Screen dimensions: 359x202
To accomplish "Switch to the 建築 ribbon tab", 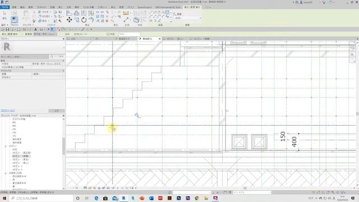I will [14, 7].
